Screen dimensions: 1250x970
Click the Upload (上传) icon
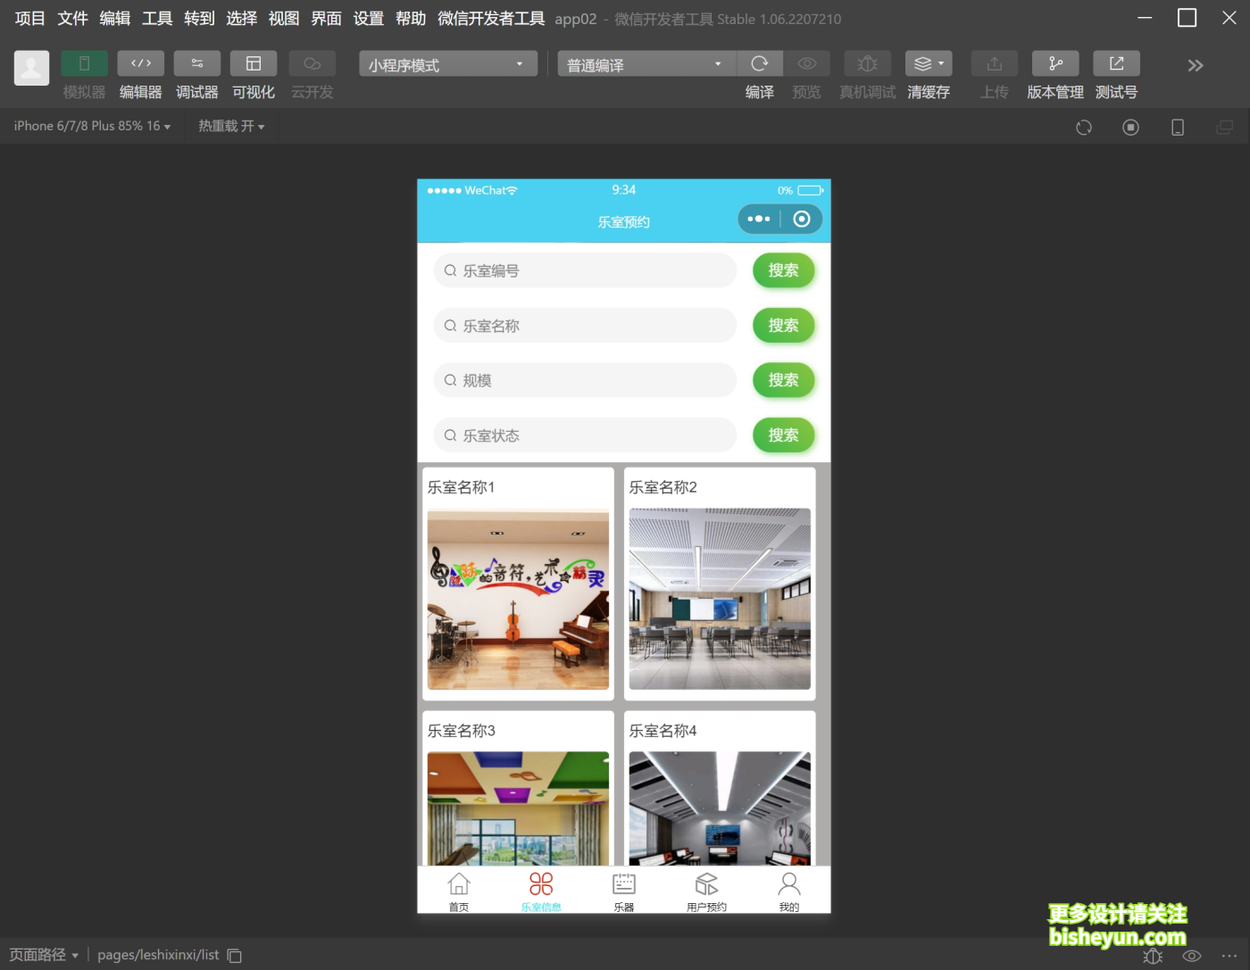pyautogui.click(x=994, y=63)
